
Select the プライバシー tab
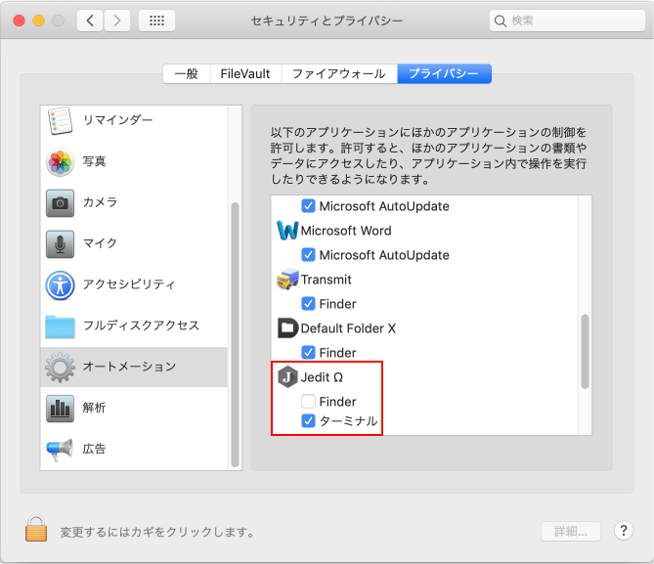(444, 74)
